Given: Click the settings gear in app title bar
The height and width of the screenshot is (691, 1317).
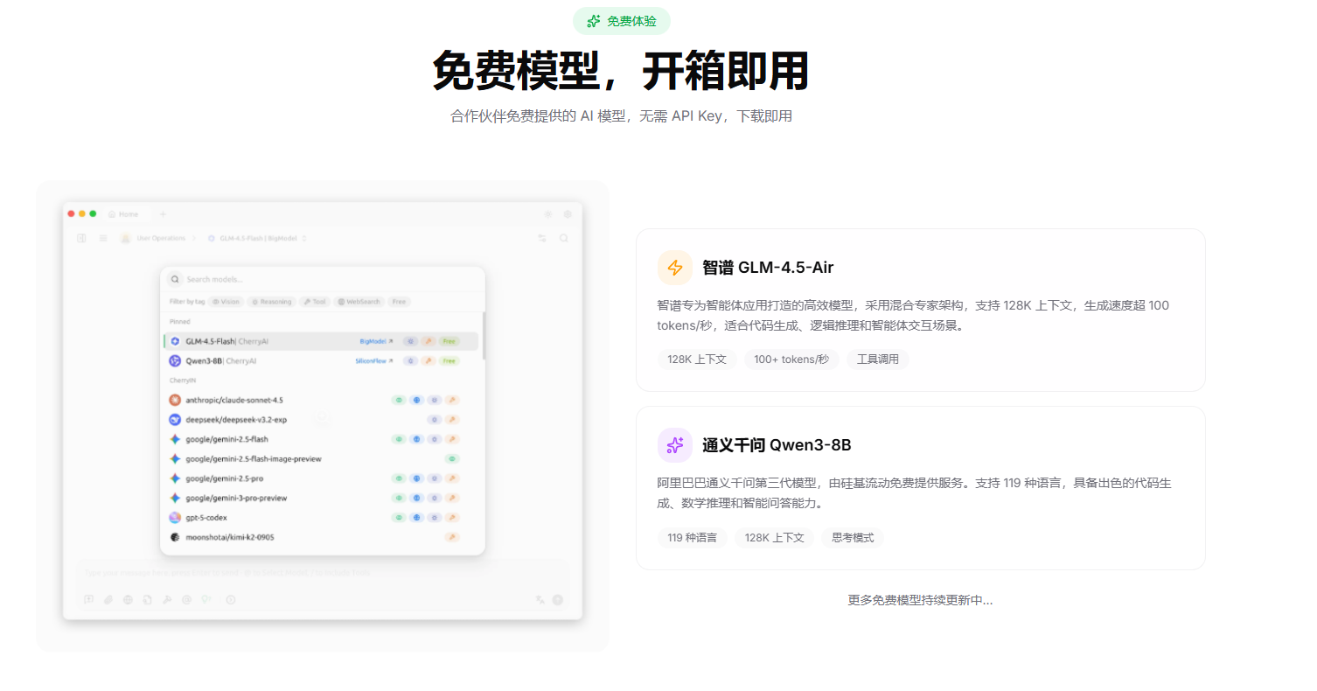Looking at the screenshot, I should pos(568,213).
